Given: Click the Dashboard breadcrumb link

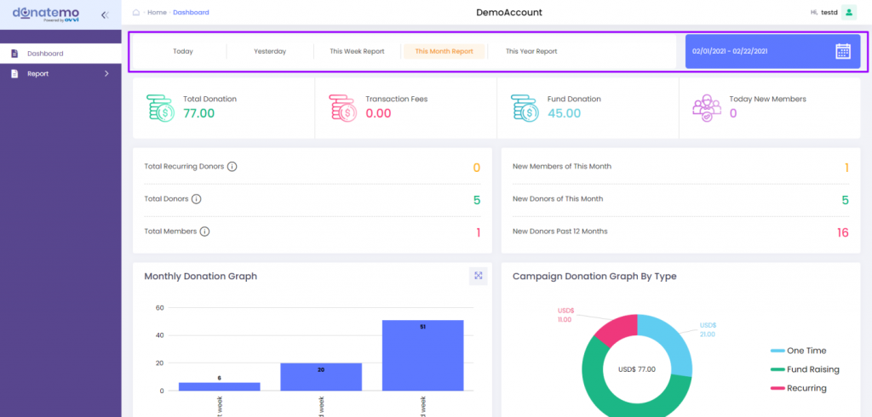Looking at the screenshot, I should click(x=191, y=12).
